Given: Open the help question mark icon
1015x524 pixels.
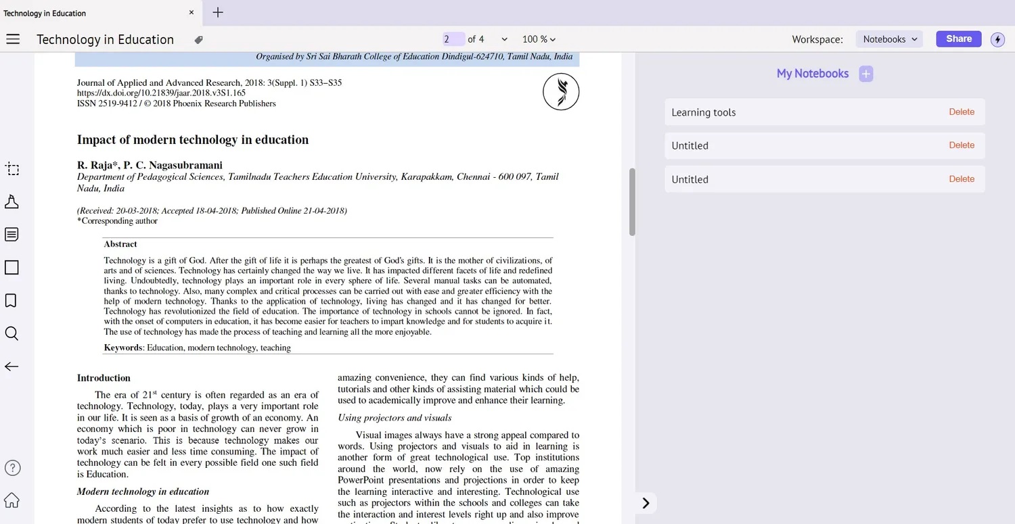Looking at the screenshot, I should 12,468.
